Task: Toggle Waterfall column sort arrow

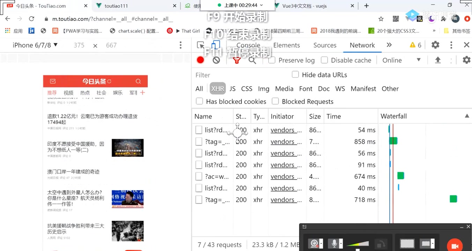Action: point(467,116)
